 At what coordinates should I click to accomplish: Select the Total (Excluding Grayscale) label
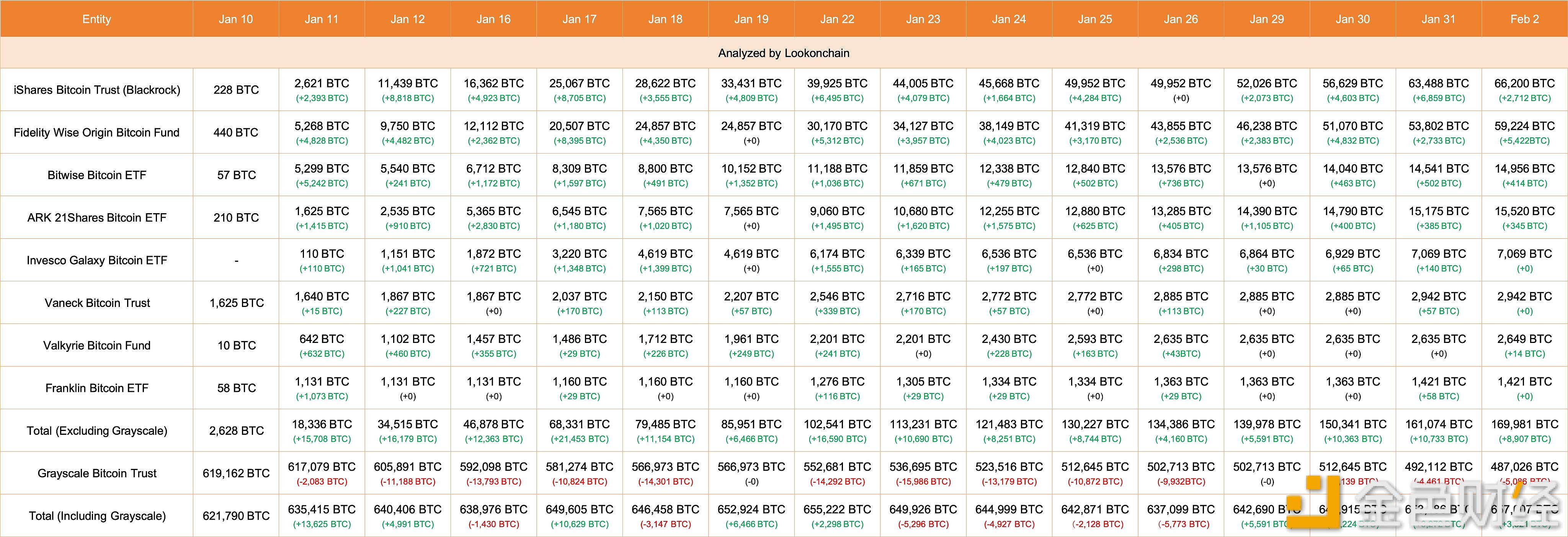pyautogui.click(x=97, y=431)
